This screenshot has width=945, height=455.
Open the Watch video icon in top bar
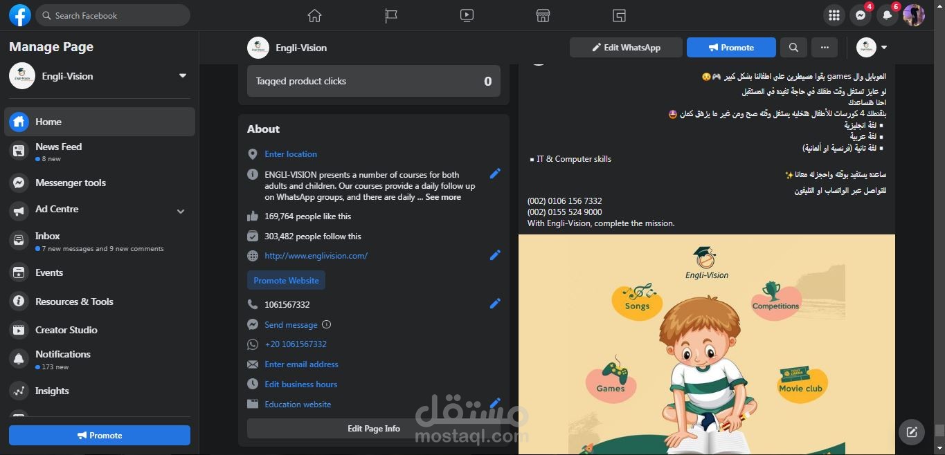pos(467,15)
